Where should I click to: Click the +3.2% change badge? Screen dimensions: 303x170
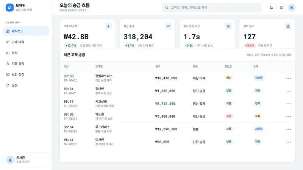click(250, 45)
